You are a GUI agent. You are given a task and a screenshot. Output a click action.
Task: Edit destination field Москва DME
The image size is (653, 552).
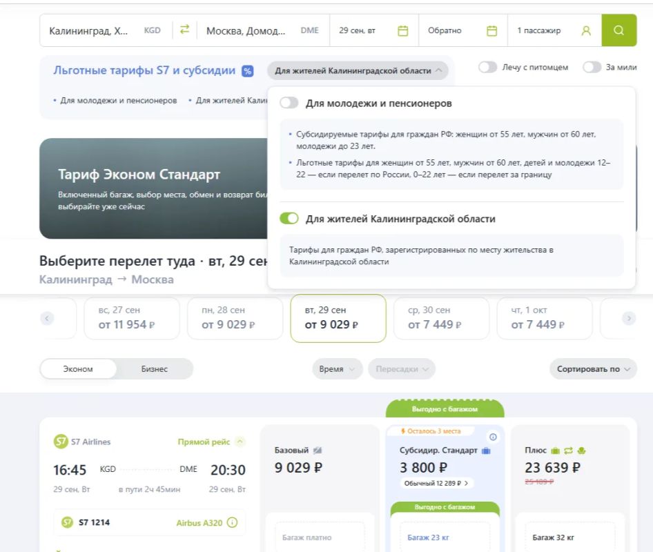tap(262, 30)
